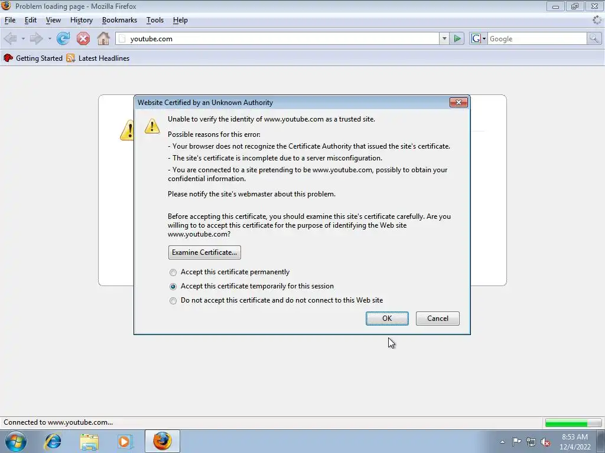This screenshot has height=453, width=605.
Task: Open the Help menu
Action: (x=180, y=20)
